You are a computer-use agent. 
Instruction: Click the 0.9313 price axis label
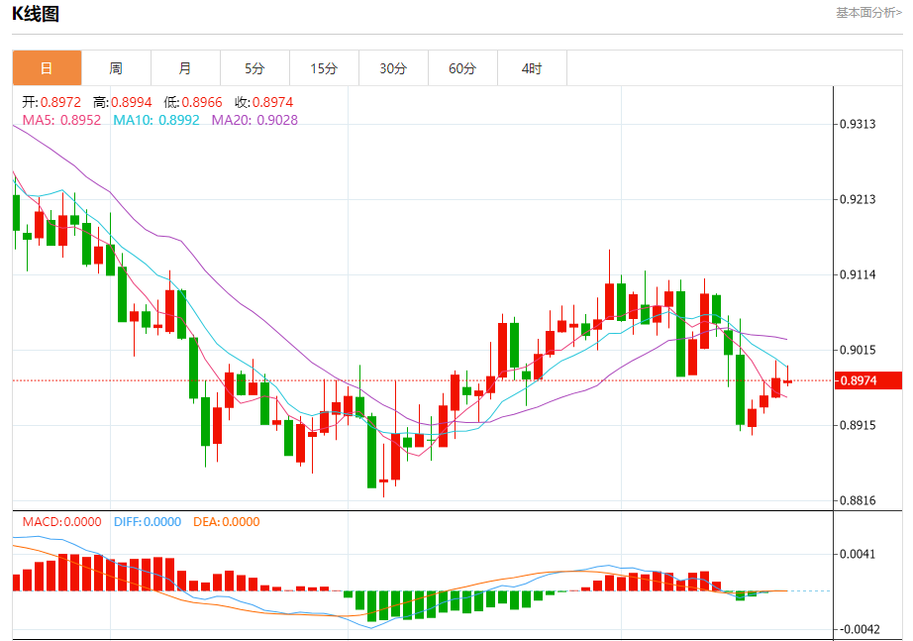(858, 124)
